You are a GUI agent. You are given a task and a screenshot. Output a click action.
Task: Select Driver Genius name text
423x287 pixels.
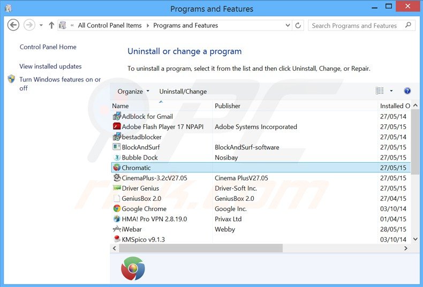coord(140,188)
